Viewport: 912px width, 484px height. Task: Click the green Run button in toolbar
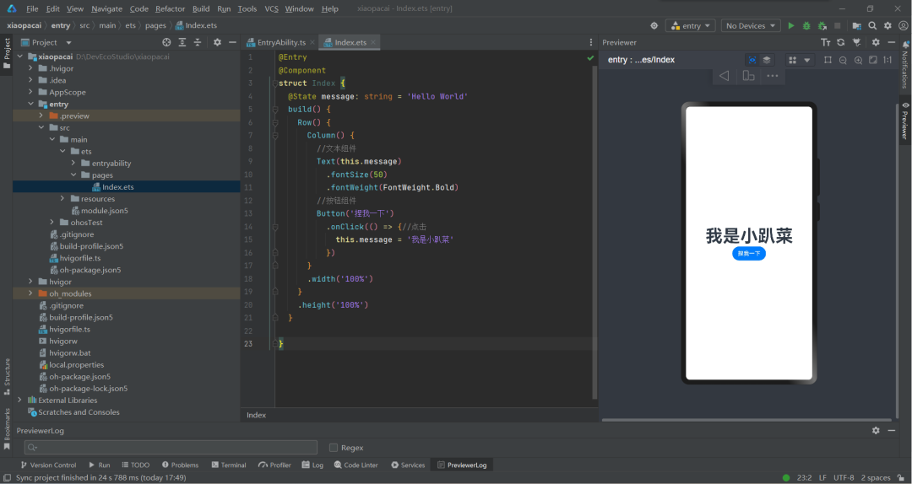tap(791, 26)
